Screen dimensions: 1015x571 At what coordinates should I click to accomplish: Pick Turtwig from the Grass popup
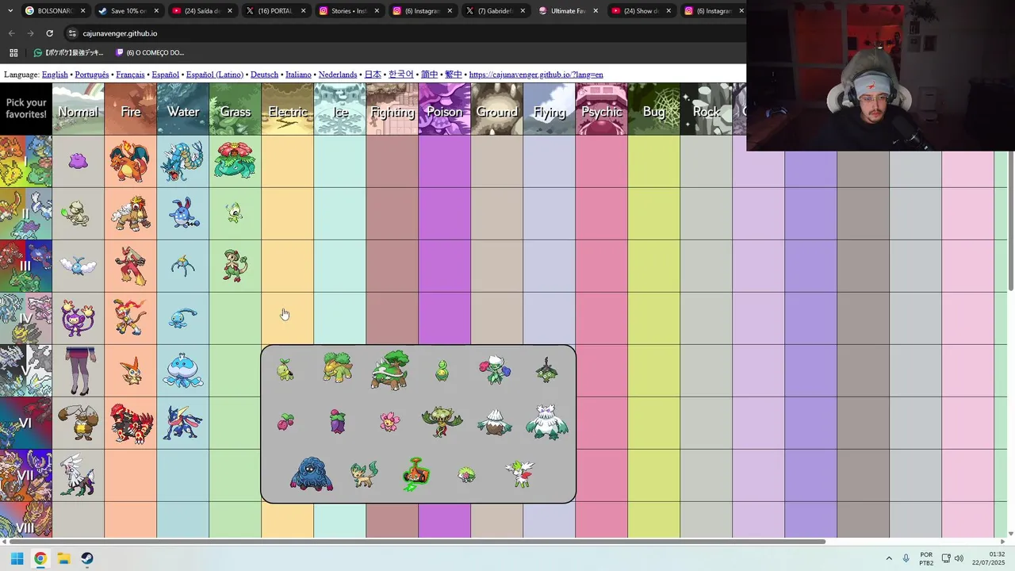pyautogui.click(x=285, y=370)
